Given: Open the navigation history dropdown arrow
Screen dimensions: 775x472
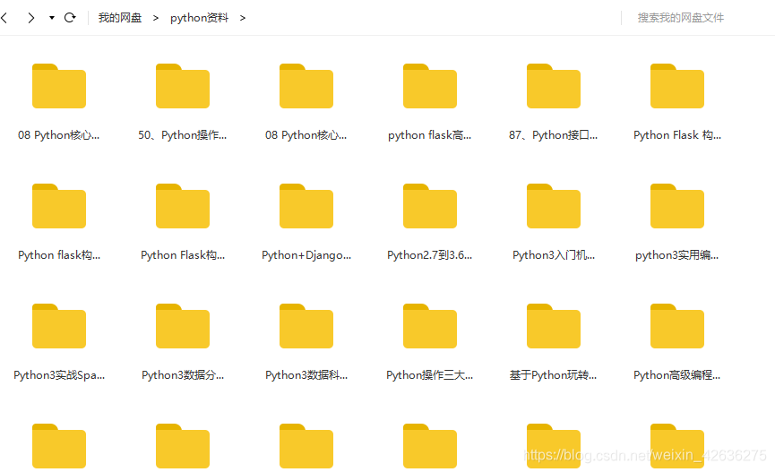Looking at the screenshot, I should (x=51, y=18).
